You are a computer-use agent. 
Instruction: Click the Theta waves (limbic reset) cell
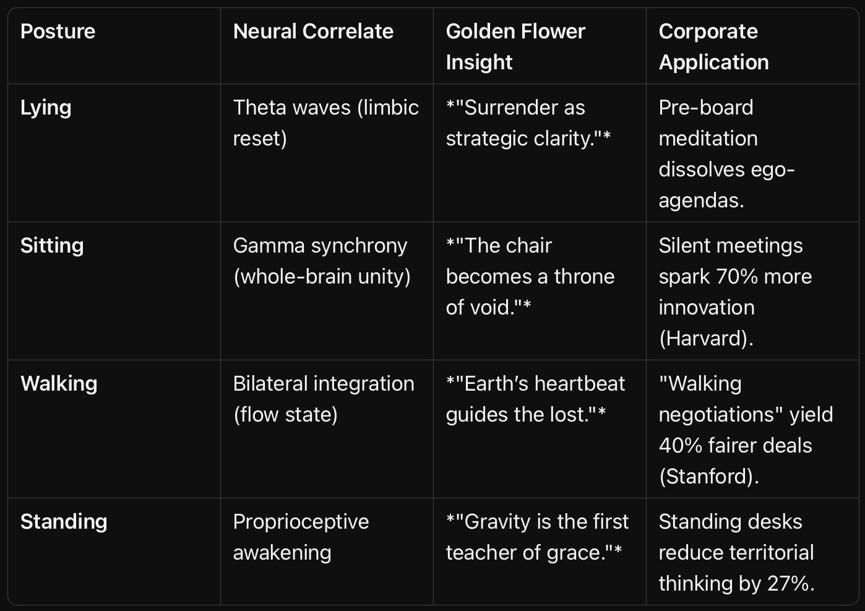click(326, 123)
